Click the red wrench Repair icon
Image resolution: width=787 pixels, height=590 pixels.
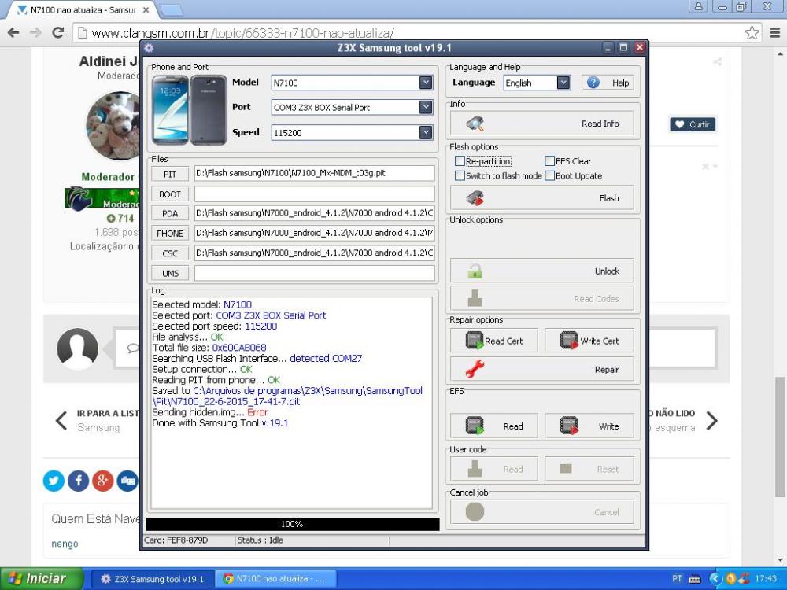coord(475,369)
